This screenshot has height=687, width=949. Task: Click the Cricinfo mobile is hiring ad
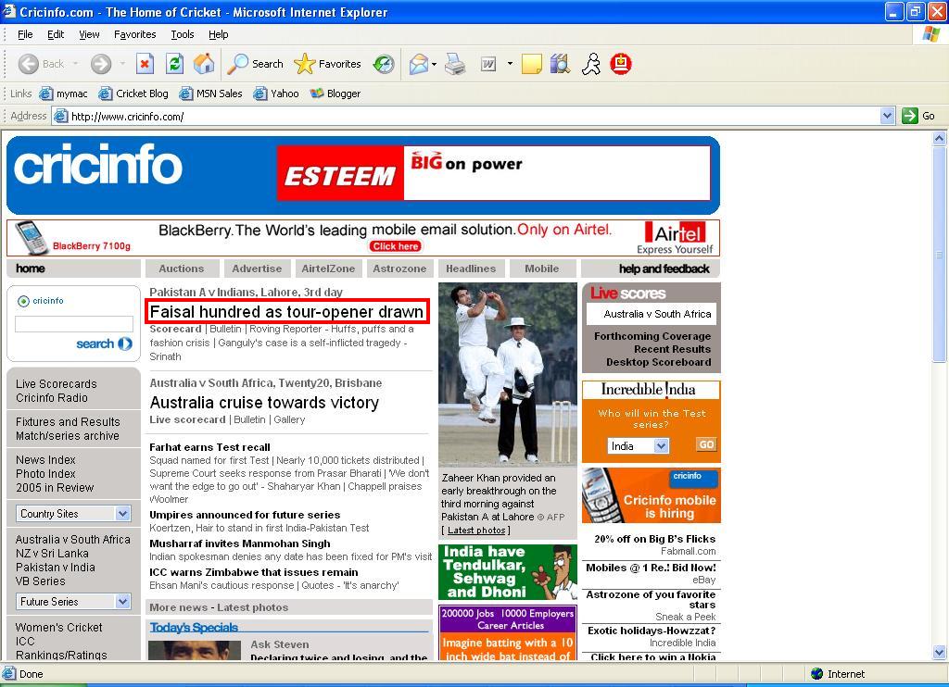point(652,495)
